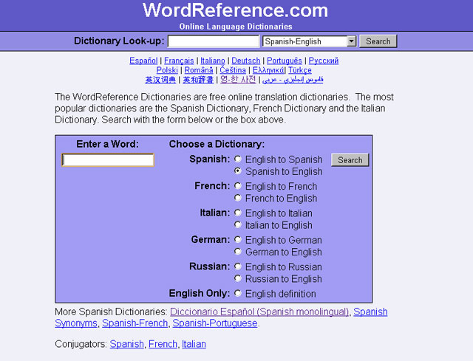This screenshot has width=473, height=361.
Task: Choose English to French option
Action: point(238,185)
